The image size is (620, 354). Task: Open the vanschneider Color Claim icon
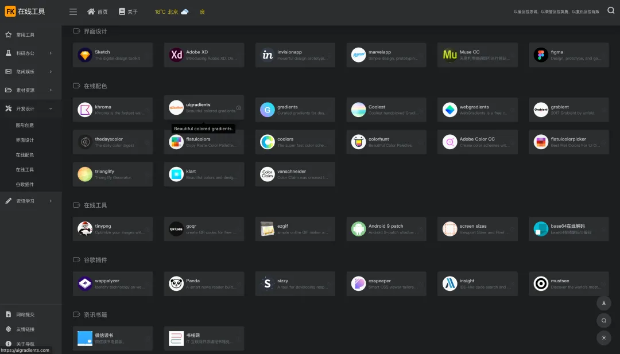click(x=268, y=174)
